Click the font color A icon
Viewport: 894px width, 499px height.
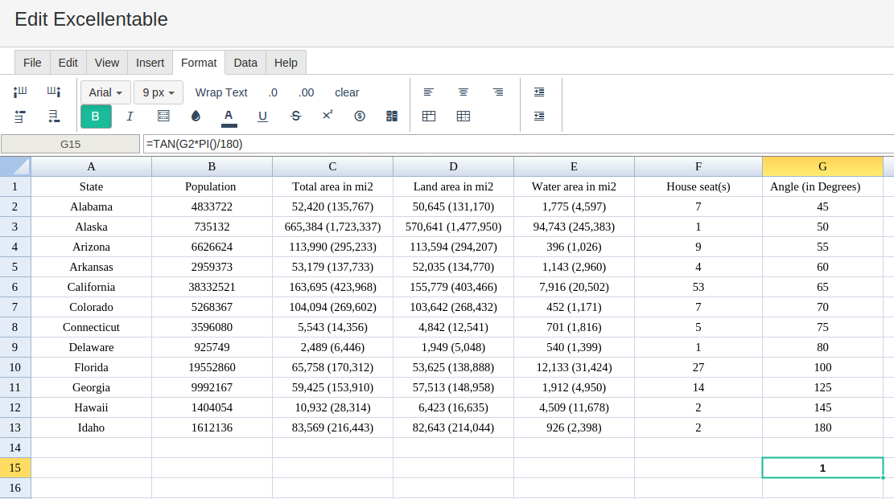[229, 117]
